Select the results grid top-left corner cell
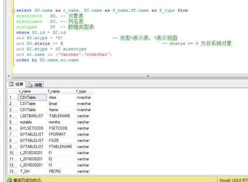Viewport: 248px width, 182px height. click(13, 91)
